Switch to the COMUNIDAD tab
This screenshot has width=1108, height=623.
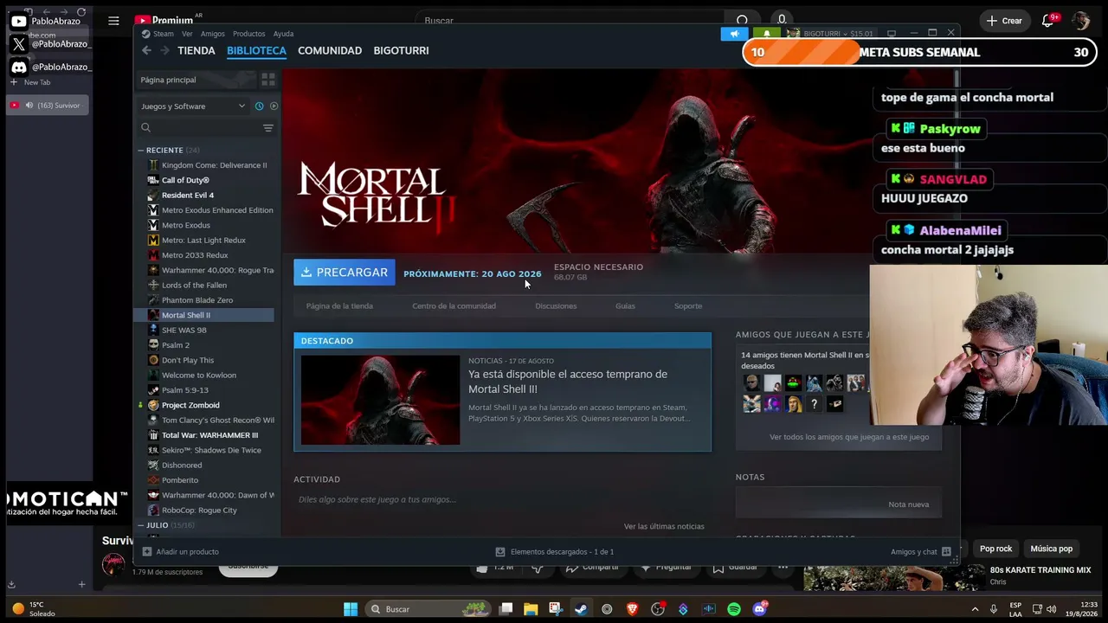tap(330, 50)
